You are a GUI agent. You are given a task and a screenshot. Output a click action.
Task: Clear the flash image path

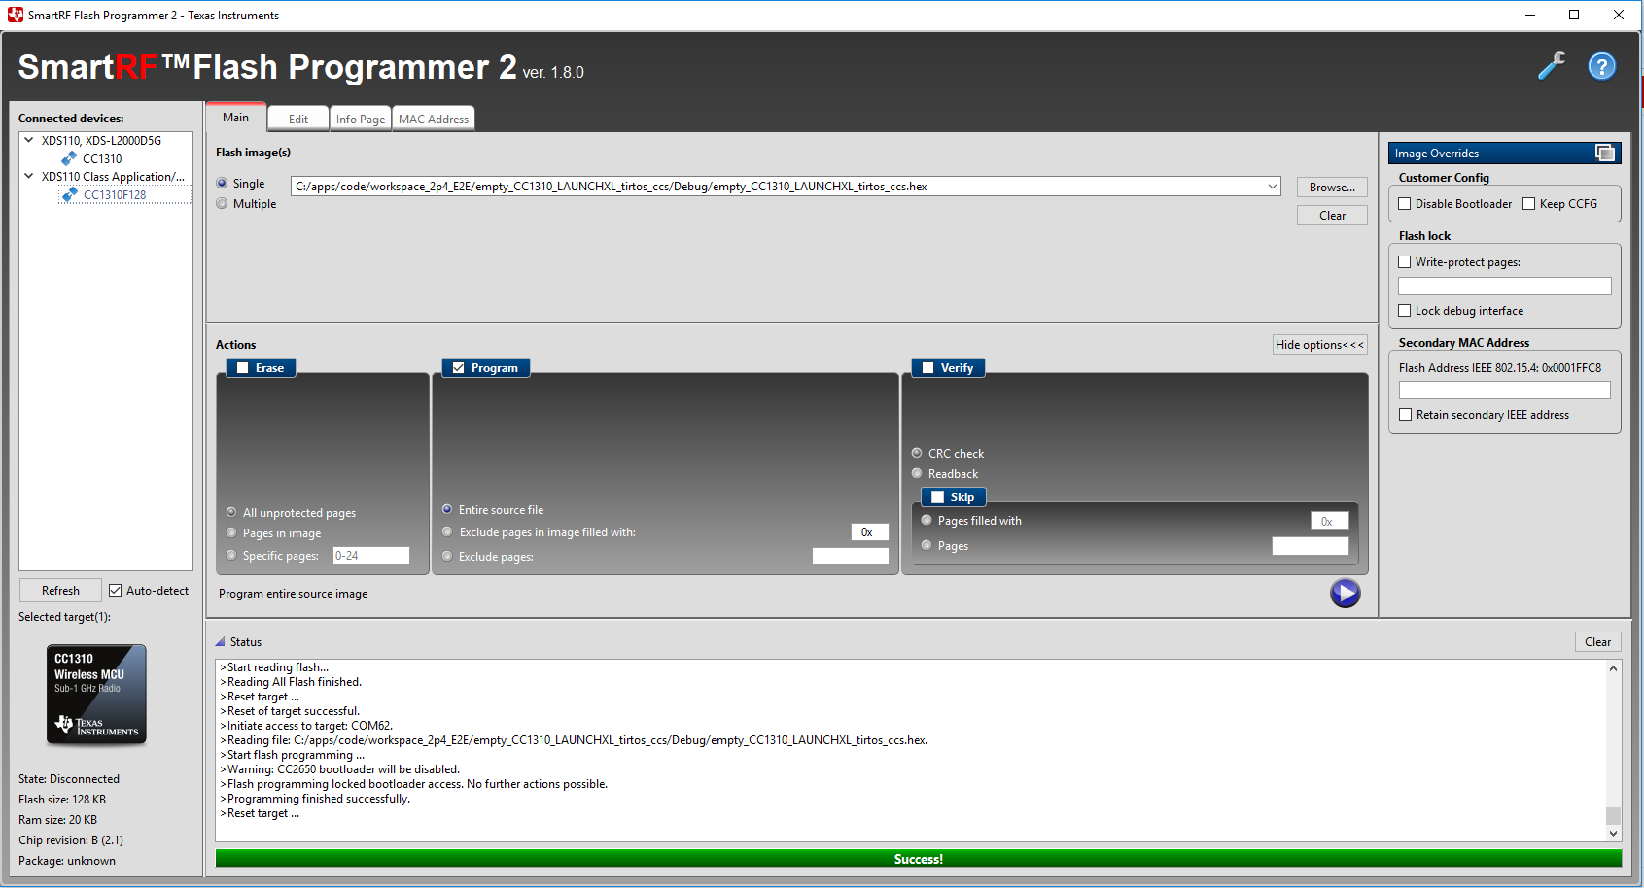click(x=1332, y=216)
